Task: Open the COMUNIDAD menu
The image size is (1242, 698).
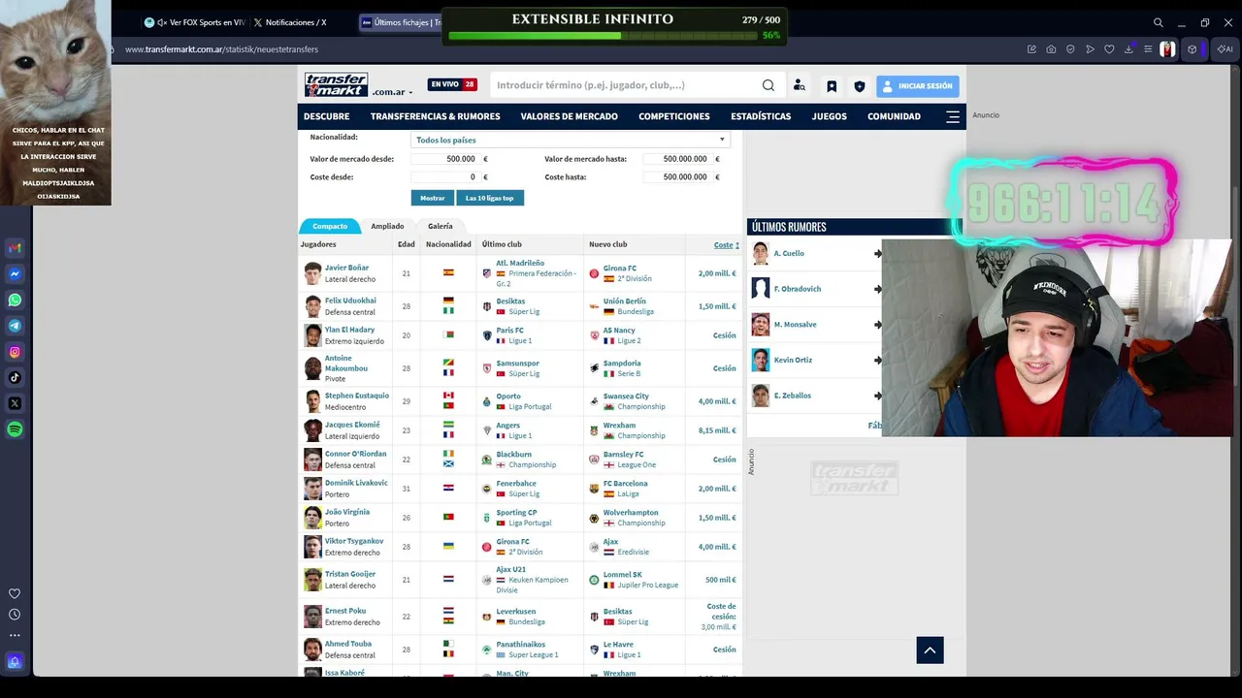Action: (894, 116)
